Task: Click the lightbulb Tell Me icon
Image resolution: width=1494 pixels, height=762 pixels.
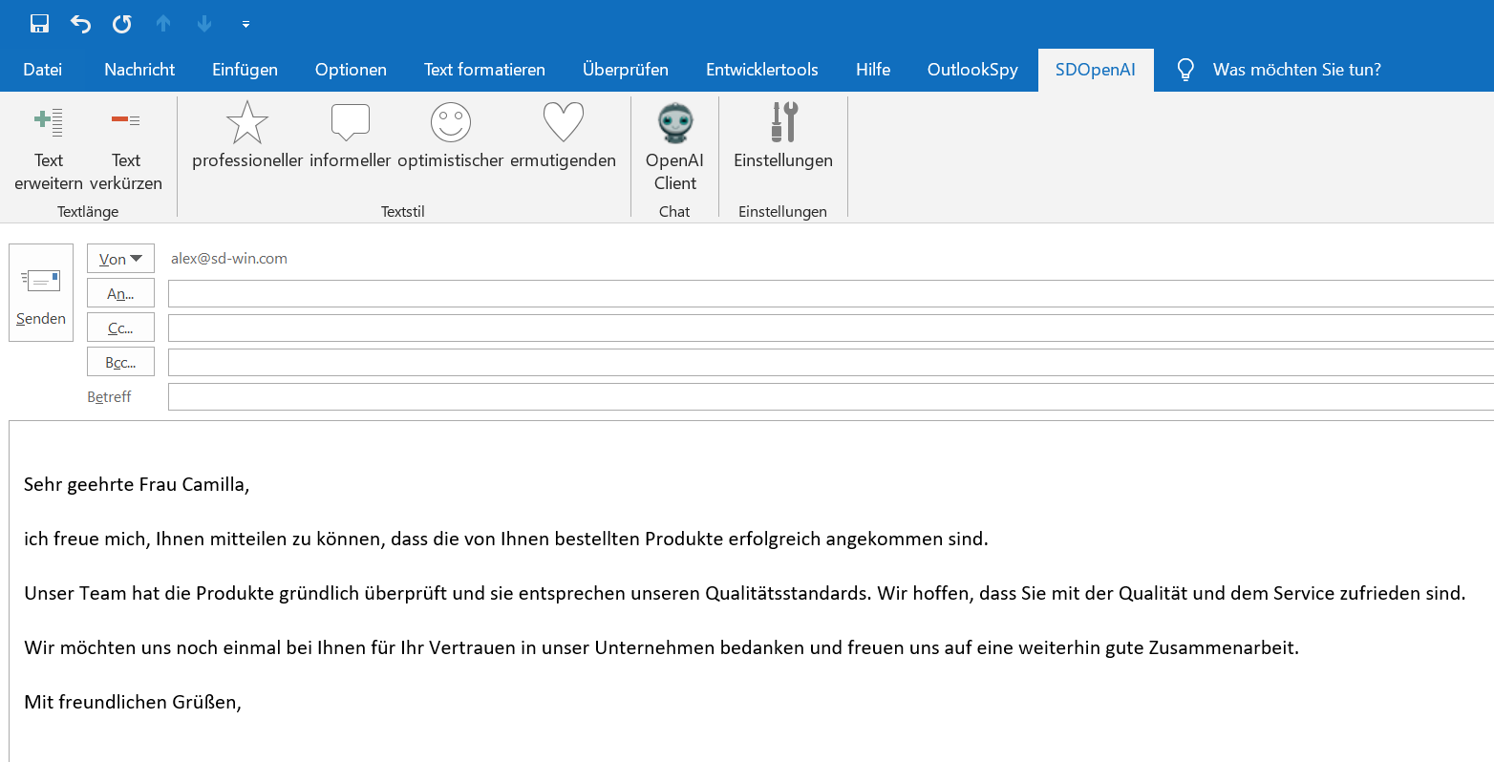Action: click(x=1185, y=70)
